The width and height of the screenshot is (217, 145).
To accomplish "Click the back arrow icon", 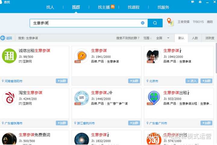I will click(3, 38).
